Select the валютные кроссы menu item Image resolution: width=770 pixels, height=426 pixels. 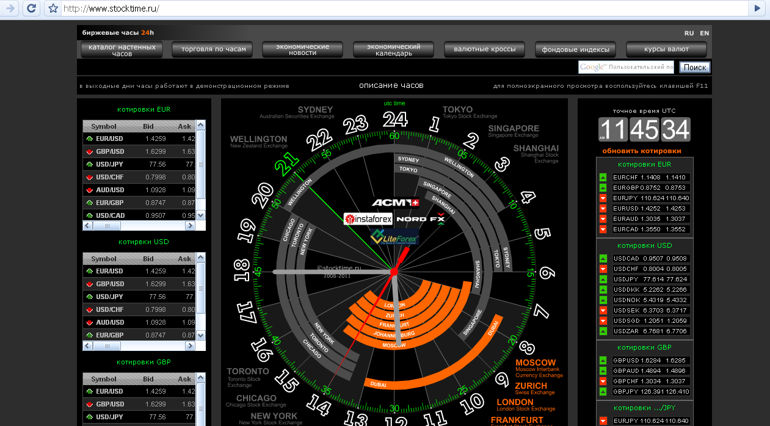point(485,49)
